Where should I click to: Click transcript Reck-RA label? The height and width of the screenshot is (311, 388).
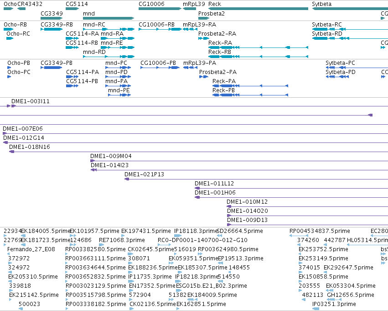coord(220,43)
